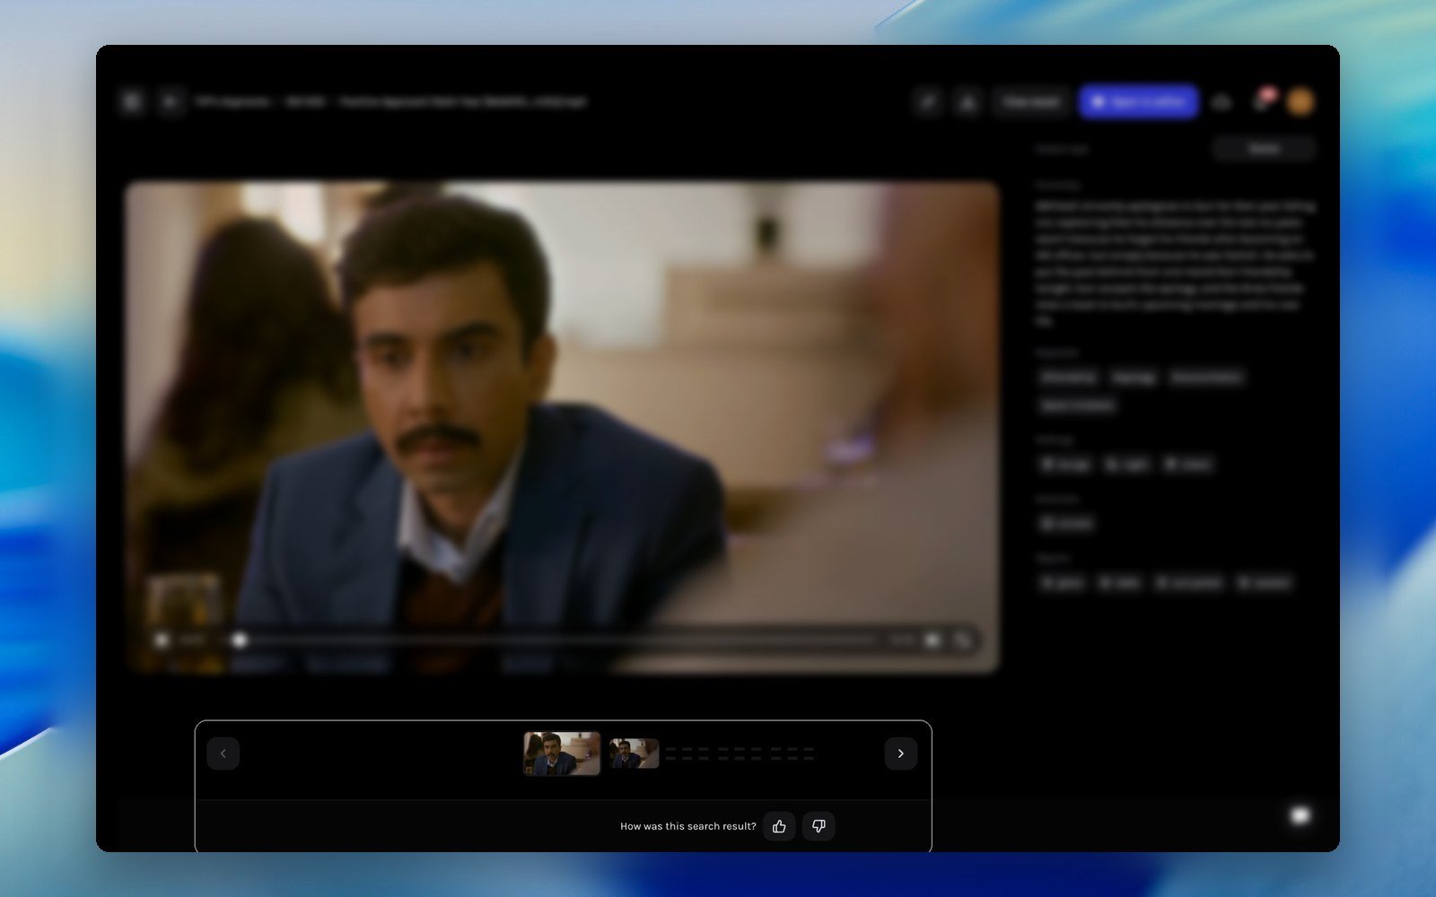Select the second smaller clip thumbnail
This screenshot has height=897, width=1436.
tap(635, 753)
